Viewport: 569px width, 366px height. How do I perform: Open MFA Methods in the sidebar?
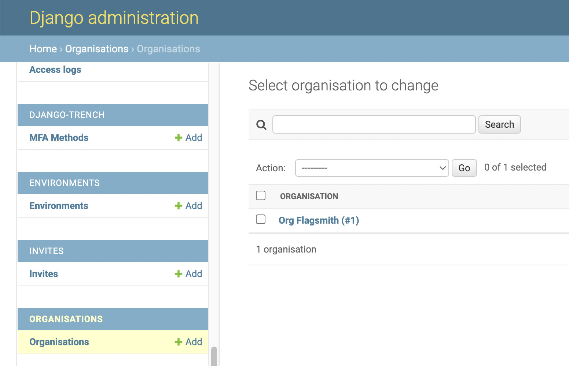pyautogui.click(x=59, y=138)
